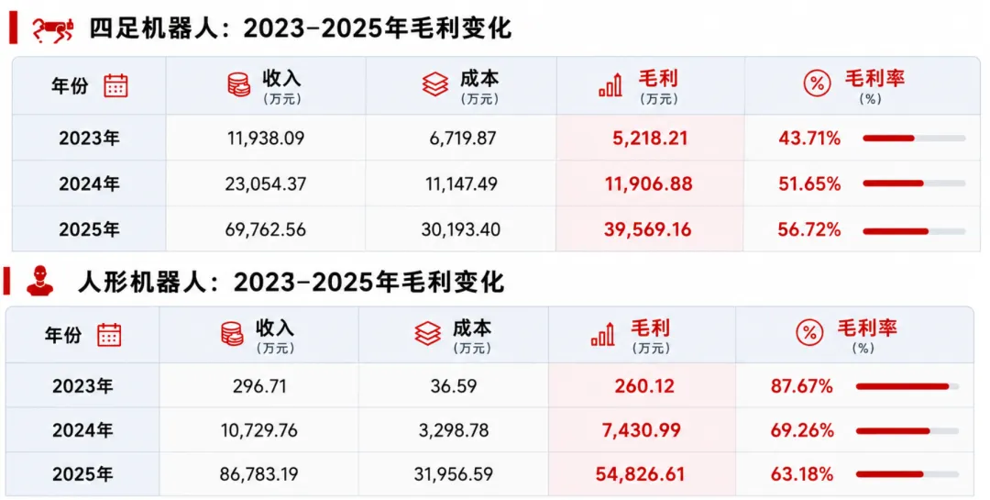This screenshot has width=990, height=500.
Task: Click the 43.71% margin progress bar
Action: point(914,139)
